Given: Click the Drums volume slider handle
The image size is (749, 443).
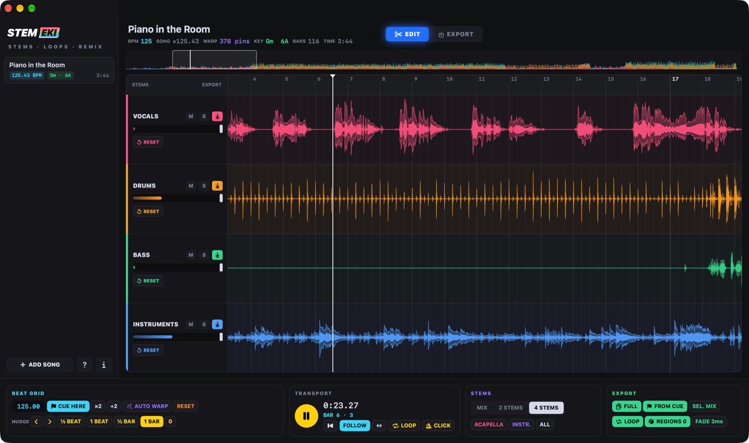Looking at the screenshot, I should [x=221, y=198].
